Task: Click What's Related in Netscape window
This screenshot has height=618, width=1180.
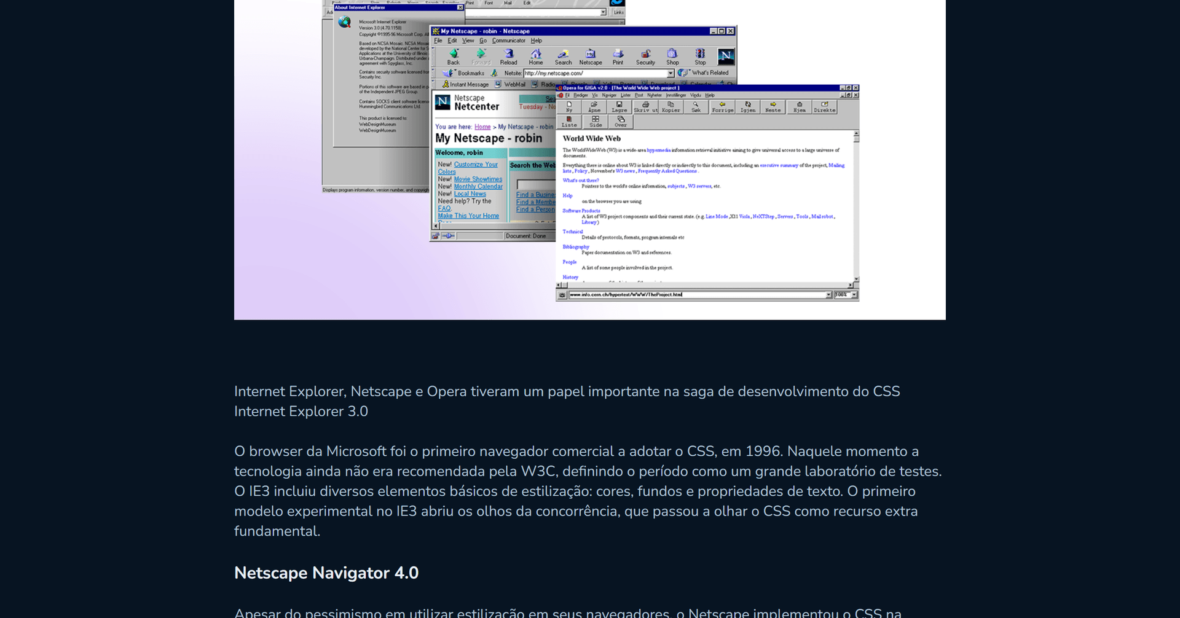Action: click(704, 72)
